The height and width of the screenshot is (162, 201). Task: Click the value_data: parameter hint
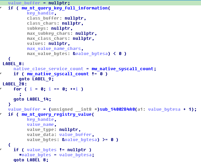pyautogui.click(x=42, y=135)
